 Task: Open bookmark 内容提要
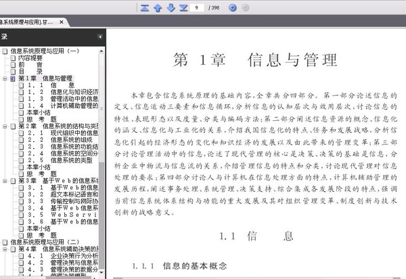click(x=30, y=58)
